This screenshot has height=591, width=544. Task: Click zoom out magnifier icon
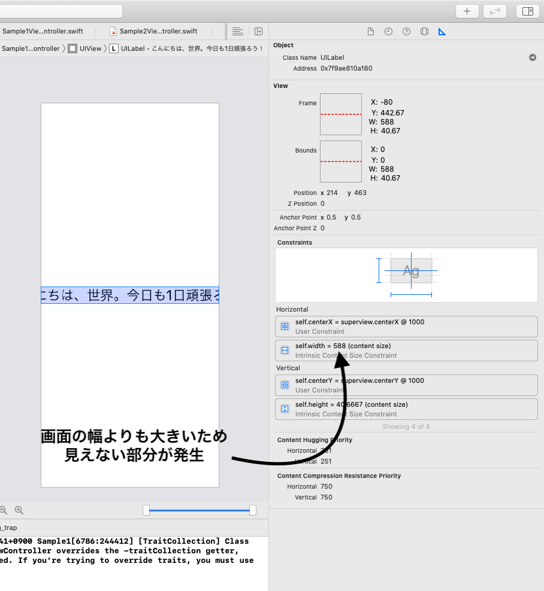tap(4, 510)
